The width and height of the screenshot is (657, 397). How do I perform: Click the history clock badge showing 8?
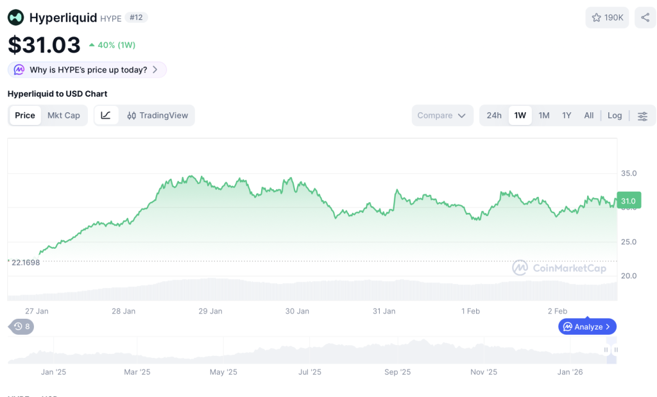[x=22, y=327]
